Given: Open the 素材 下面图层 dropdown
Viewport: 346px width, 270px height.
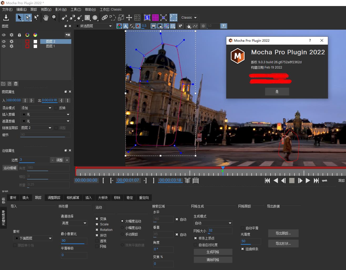Looking at the screenshot, I should tap(33, 238).
